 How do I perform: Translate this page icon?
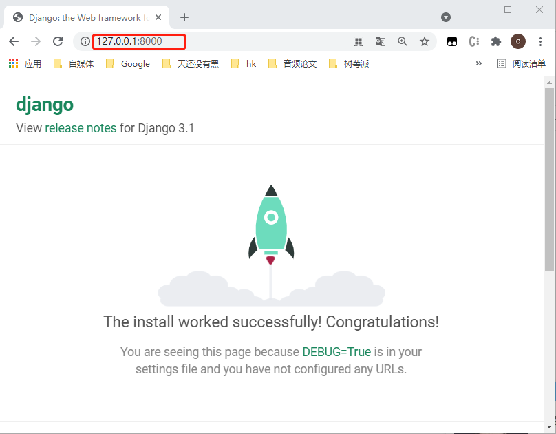click(x=381, y=41)
